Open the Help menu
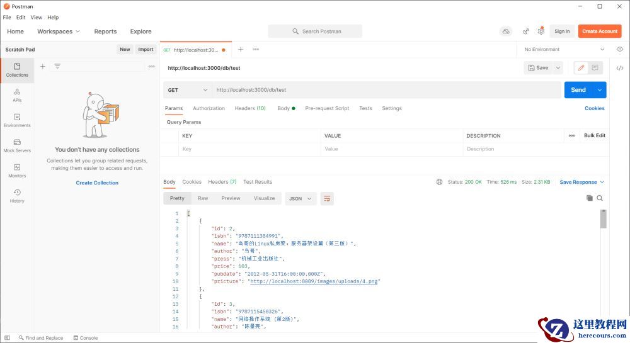Image resolution: width=630 pixels, height=343 pixels. [53, 17]
